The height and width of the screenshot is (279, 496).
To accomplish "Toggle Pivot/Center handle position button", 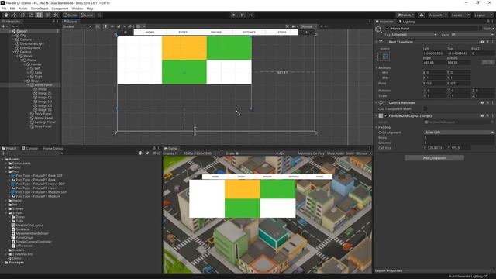I will click(71, 15).
